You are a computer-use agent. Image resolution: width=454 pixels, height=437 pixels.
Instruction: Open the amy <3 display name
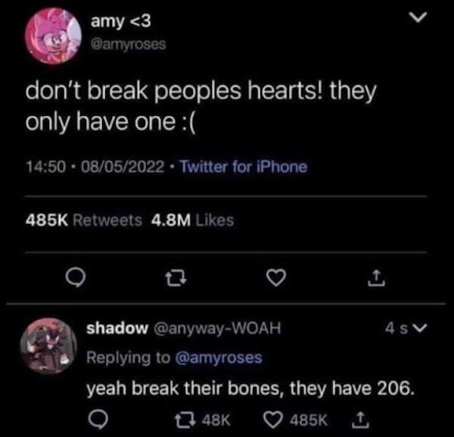point(121,21)
